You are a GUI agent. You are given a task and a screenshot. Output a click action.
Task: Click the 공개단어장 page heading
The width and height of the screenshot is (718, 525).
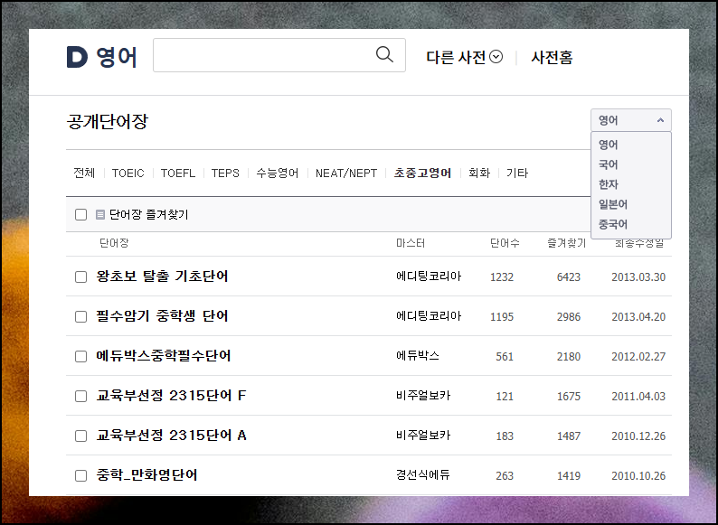pos(108,121)
